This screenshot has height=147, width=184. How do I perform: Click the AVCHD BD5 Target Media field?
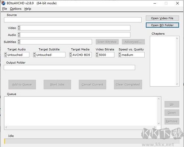coord(82,55)
